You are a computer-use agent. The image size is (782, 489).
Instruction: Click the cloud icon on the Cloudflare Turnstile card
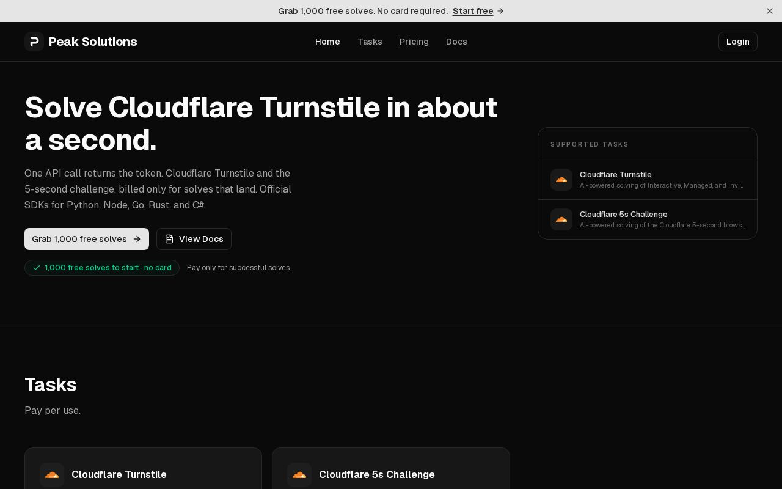coord(52,475)
